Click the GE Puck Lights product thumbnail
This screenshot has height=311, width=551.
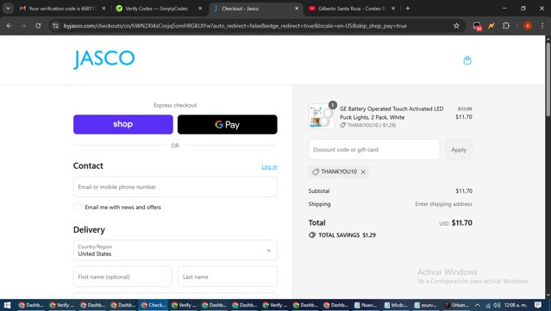pyautogui.click(x=321, y=116)
